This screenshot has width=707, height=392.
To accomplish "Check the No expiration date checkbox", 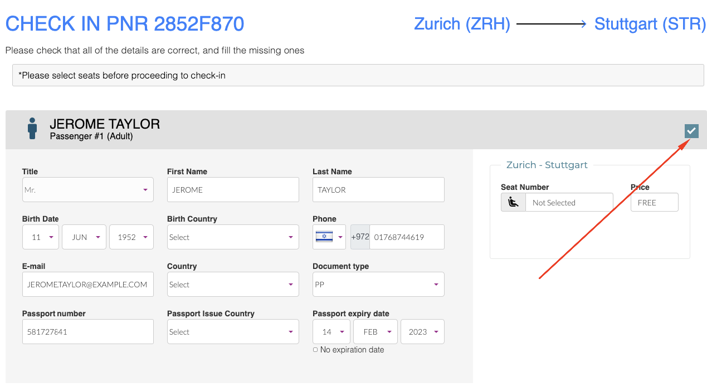I will 315,350.
